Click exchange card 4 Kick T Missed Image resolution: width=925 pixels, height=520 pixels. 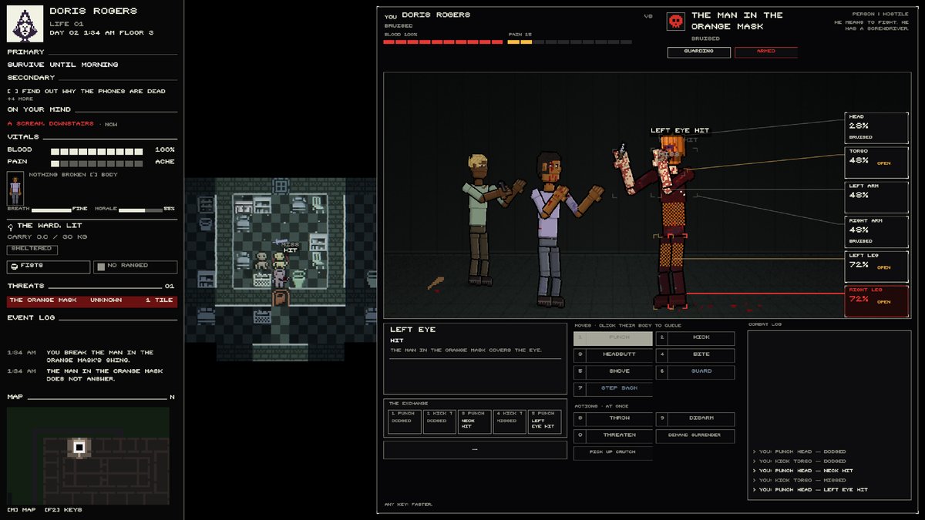pos(510,421)
